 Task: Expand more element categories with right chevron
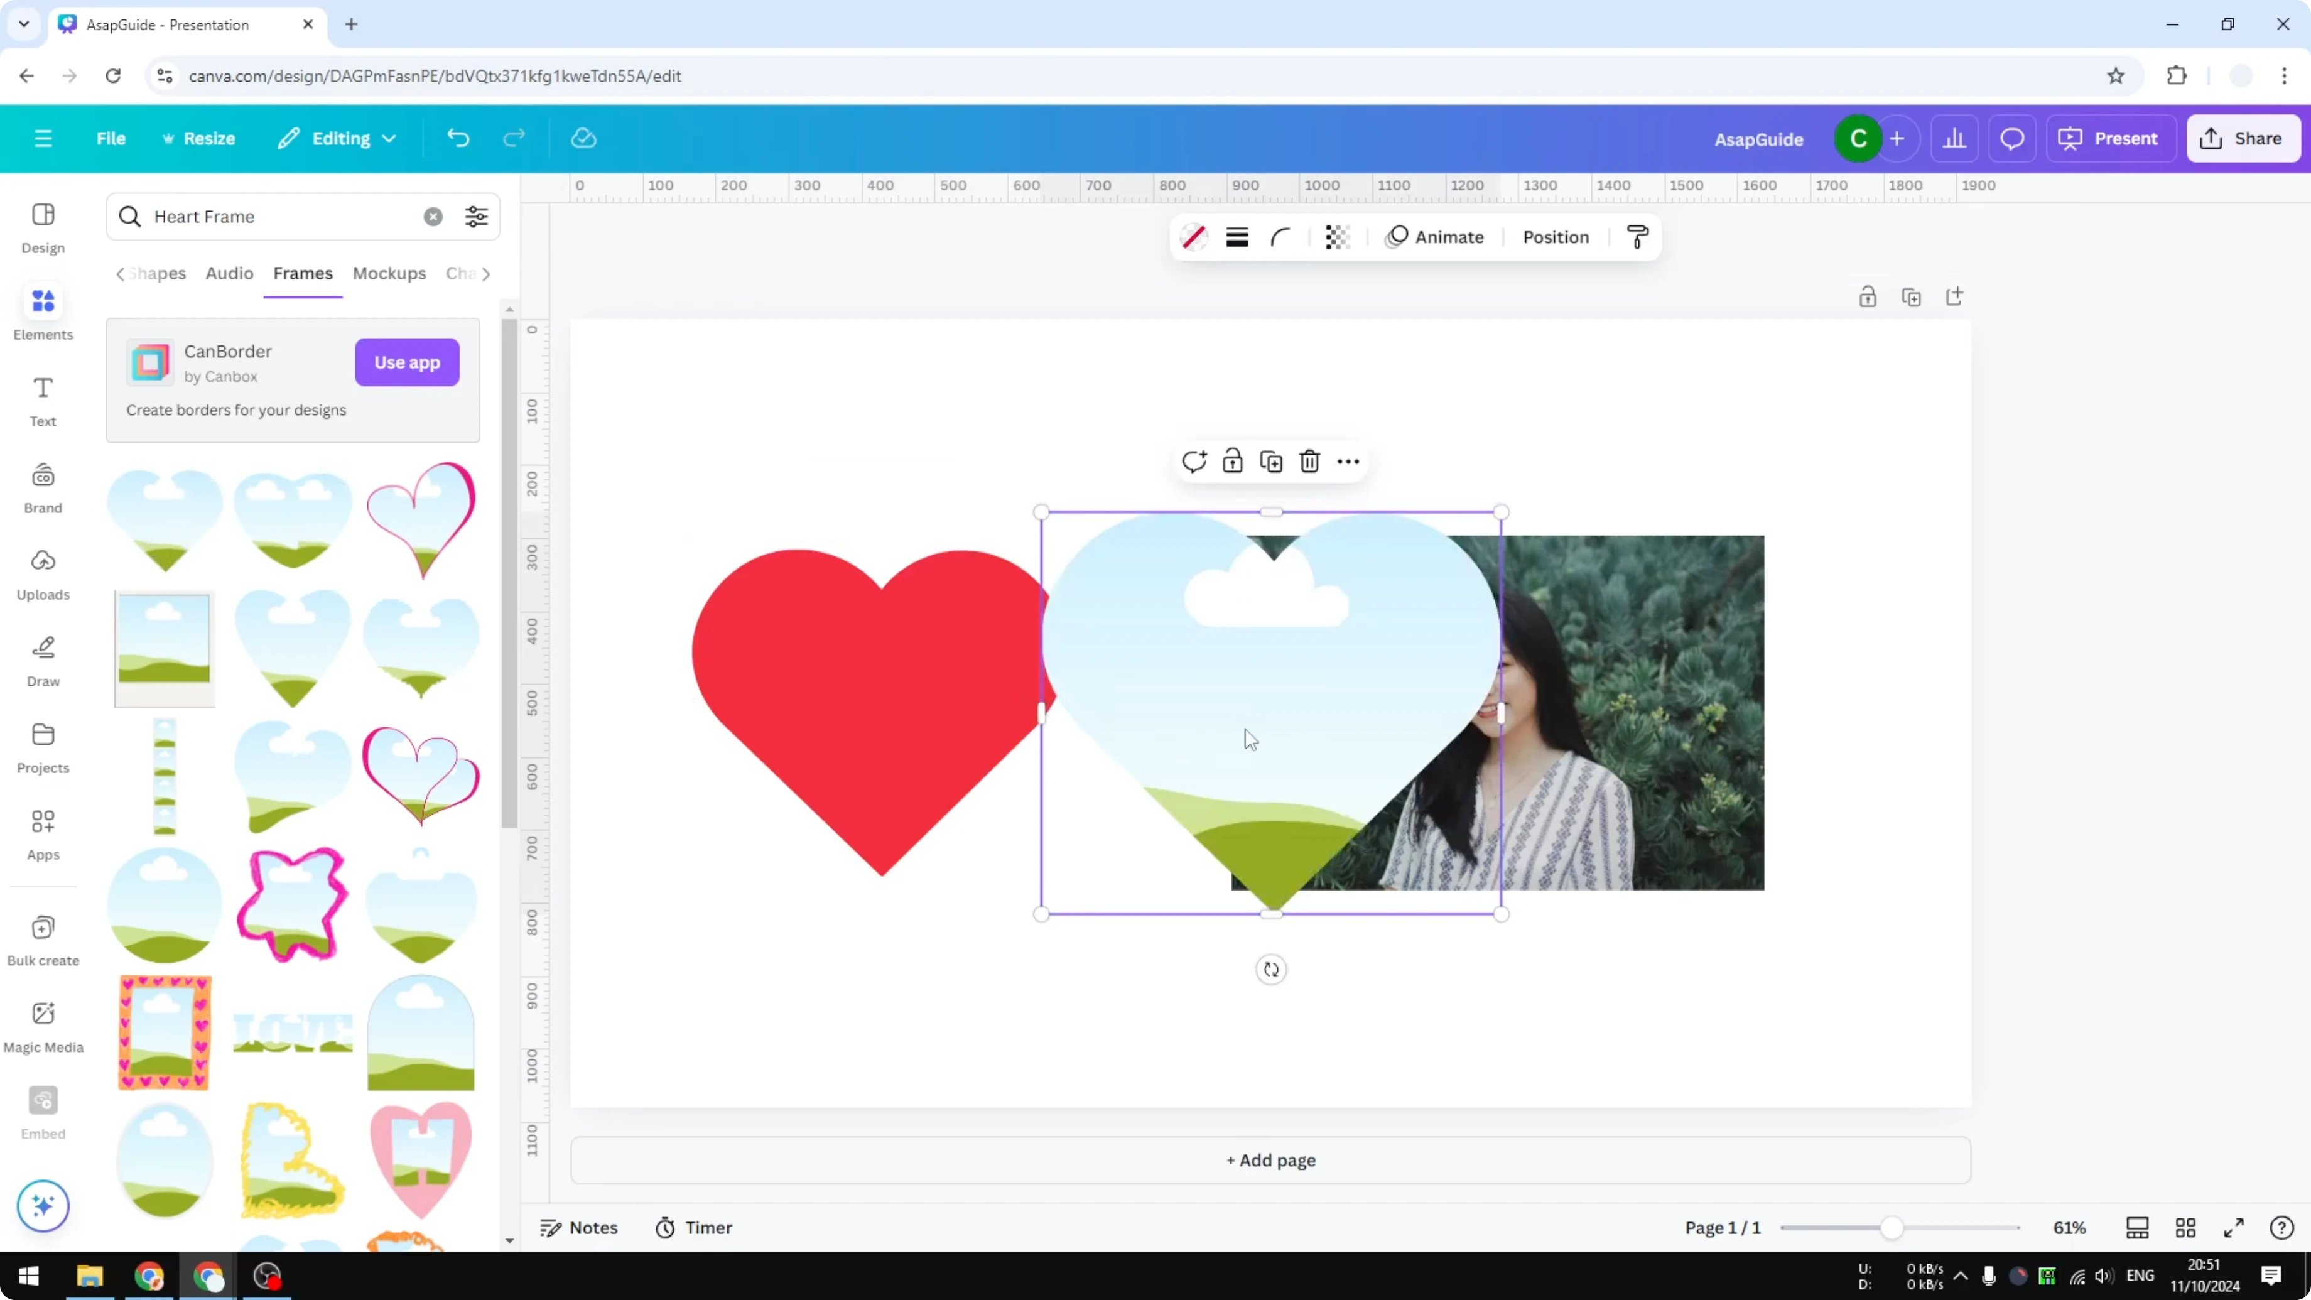487,274
